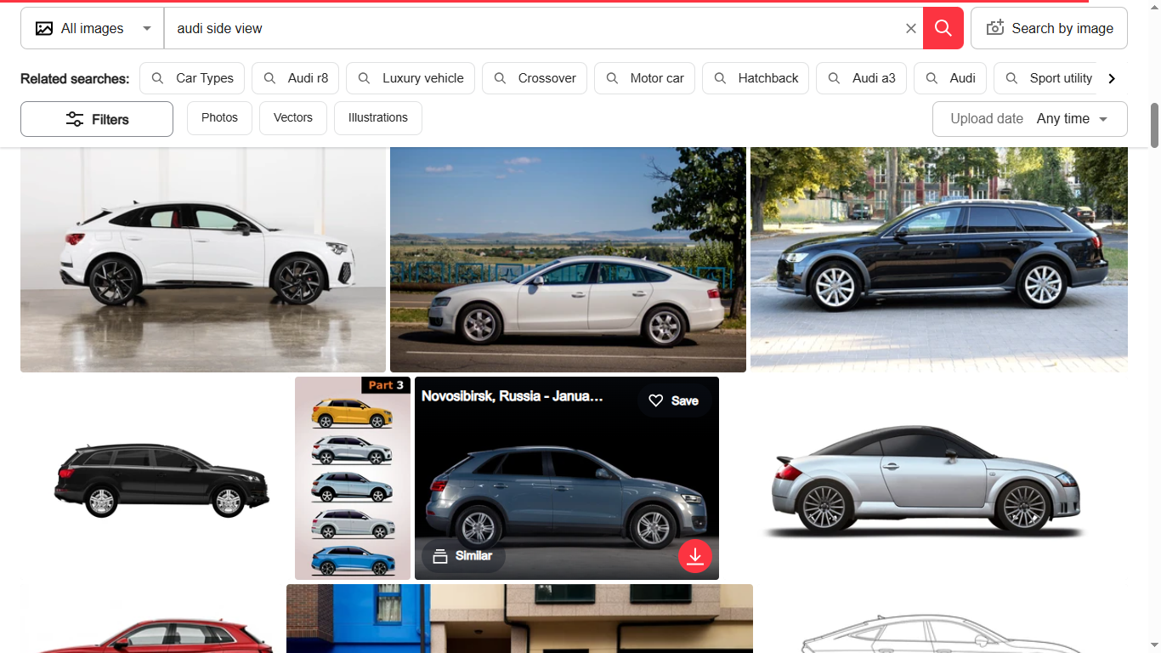
Task: Open the white Audi SUV studio photo
Action: pyautogui.click(x=202, y=259)
